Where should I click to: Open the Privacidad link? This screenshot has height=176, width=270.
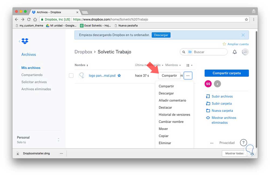click(x=227, y=143)
